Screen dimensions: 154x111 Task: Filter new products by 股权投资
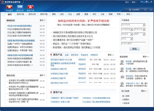[x=75, y=55]
